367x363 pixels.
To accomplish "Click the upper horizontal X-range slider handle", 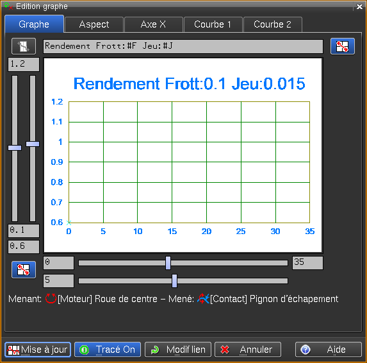I will coord(168,263).
